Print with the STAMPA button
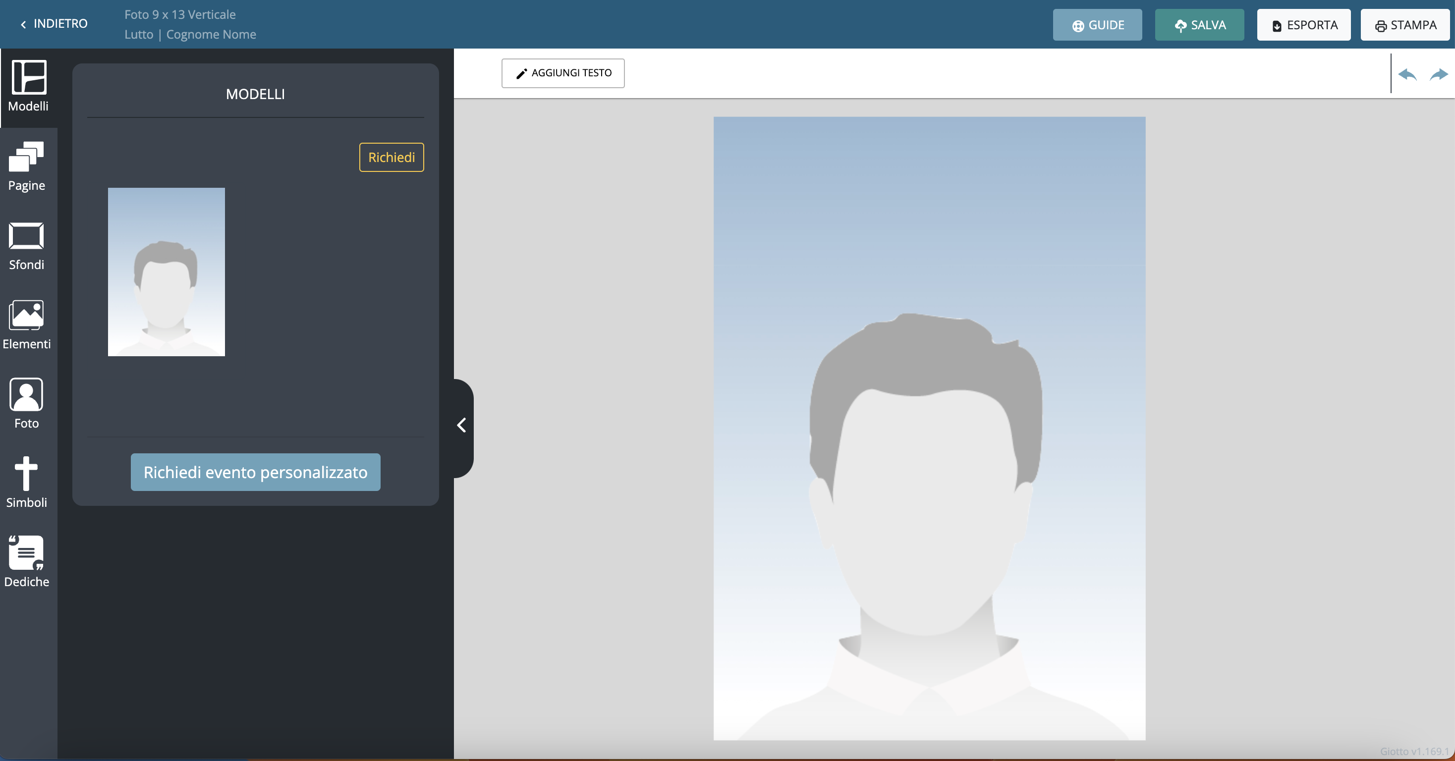 [x=1405, y=25]
